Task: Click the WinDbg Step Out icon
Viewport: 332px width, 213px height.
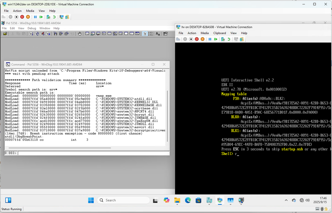Action: coord(67,34)
